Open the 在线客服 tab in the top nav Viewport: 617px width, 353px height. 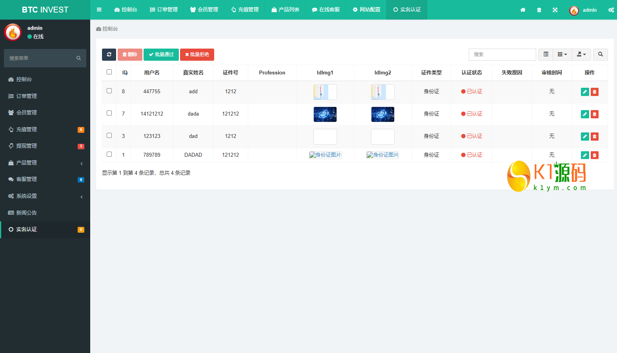[x=326, y=10]
